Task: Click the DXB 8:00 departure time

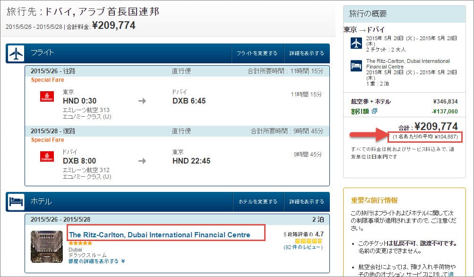Action: [79, 161]
